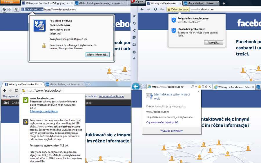Click the gold padlock icon in IE address bar
This screenshot has height=163, width=261.
[x=200, y=87]
